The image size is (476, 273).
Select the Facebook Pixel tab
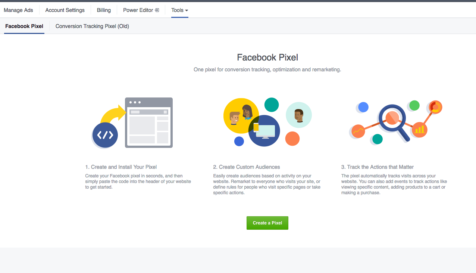coord(24,26)
